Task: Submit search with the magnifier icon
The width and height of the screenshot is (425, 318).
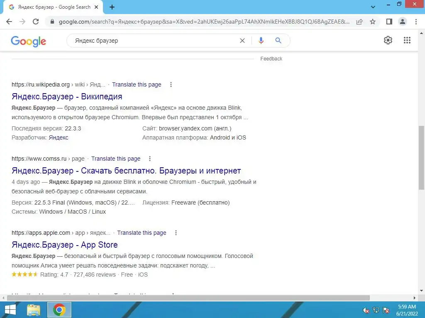Action: click(x=278, y=41)
